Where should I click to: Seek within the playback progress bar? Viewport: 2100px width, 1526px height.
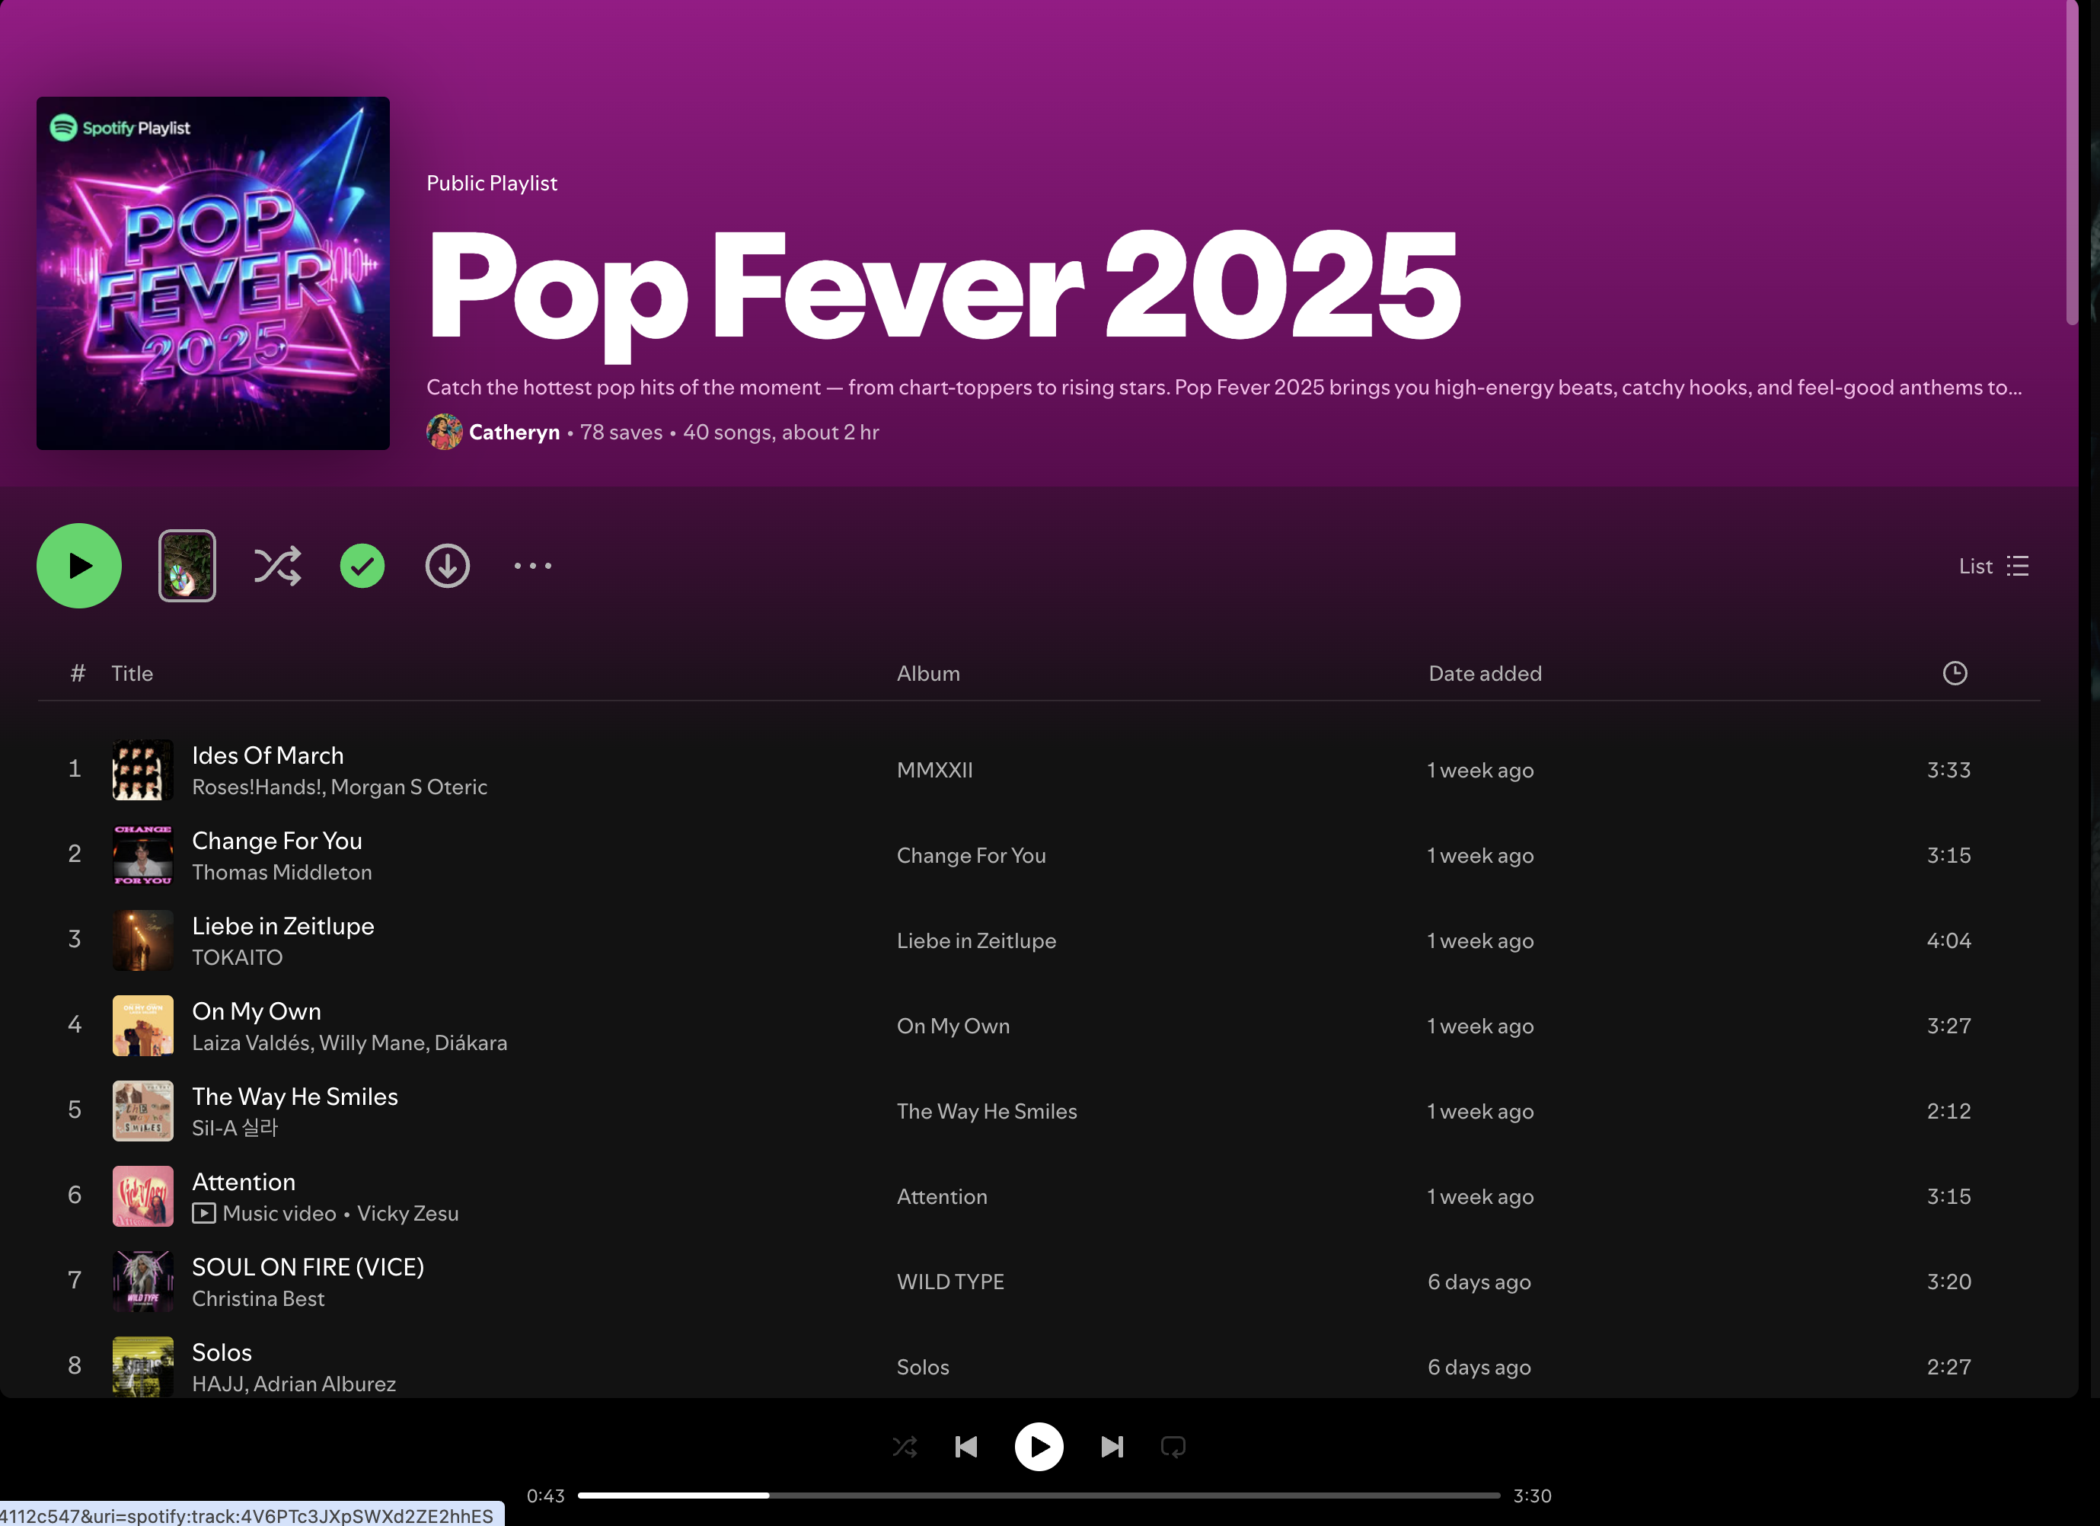[x=1037, y=1496]
